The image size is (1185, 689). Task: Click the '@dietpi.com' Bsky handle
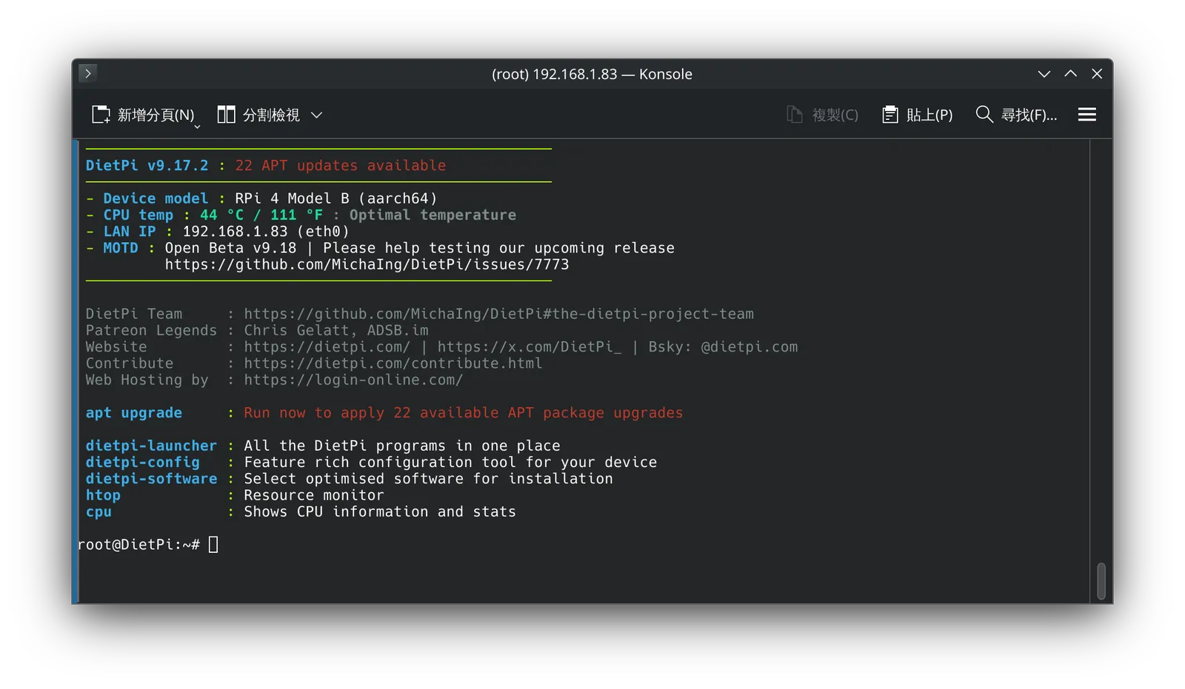coord(749,347)
